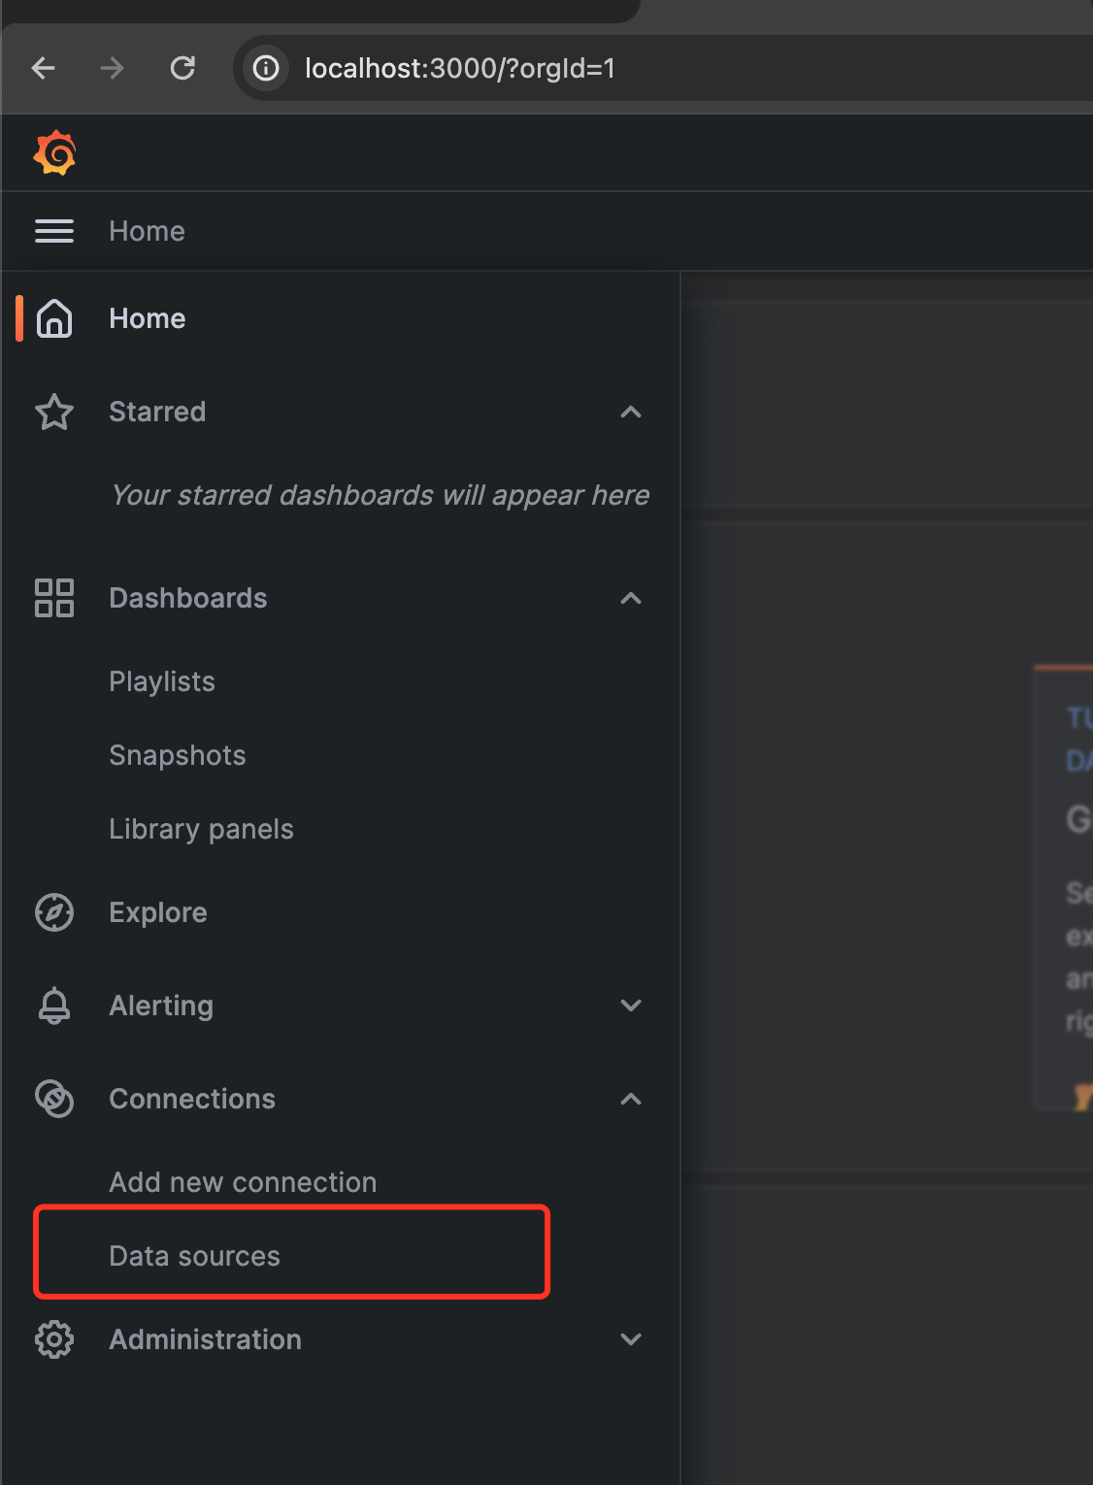
Task: Click the Home house icon
Action: pyautogui.click(x=54, y=318)
